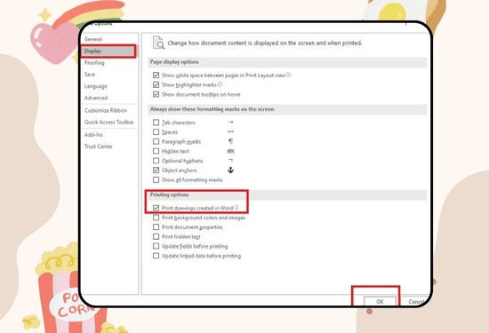Enable Print hidden text checkbox
489x333 pixels.
(x=156, y=237)
